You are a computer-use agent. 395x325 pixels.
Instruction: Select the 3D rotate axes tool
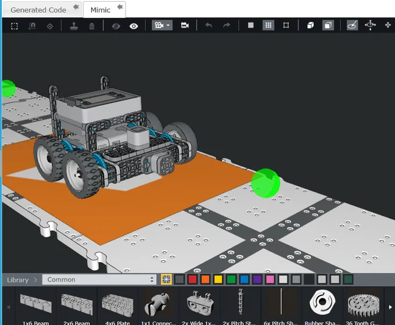pyautogui.click(x=370, y=25)
